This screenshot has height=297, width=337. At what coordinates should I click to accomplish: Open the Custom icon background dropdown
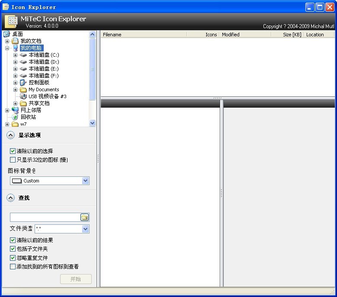pyautogui.click(x=85, y=181)
